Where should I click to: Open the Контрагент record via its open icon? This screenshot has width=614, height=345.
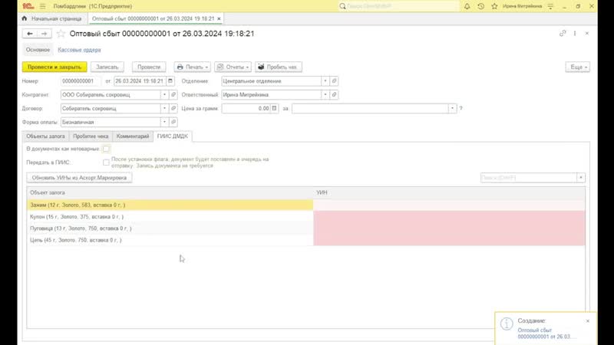tap(174, 94)
